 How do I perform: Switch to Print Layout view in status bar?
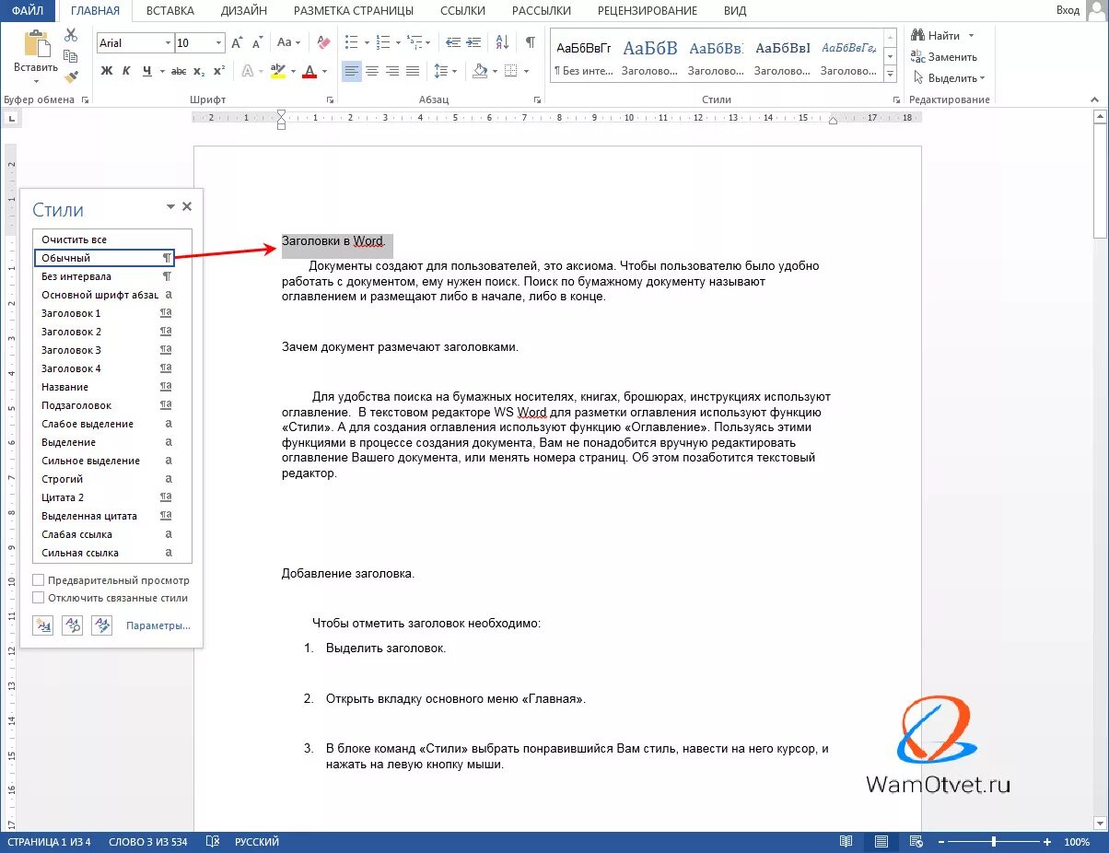[881, 842]
